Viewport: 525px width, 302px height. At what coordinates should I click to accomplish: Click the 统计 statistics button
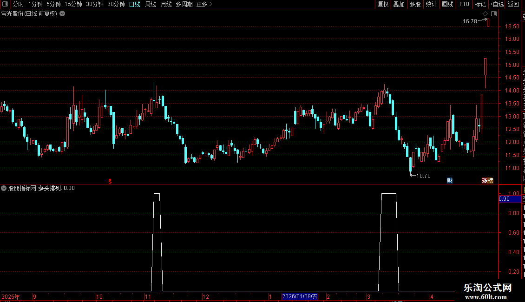[431, 4]
